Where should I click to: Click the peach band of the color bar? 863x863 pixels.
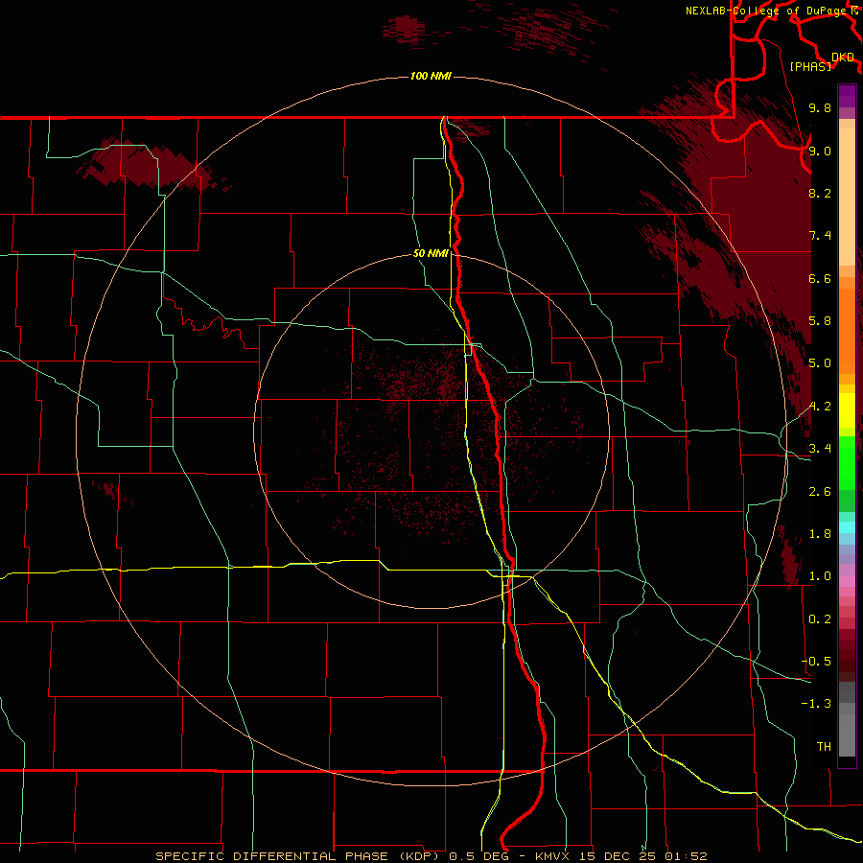click(x=847, y=196)
